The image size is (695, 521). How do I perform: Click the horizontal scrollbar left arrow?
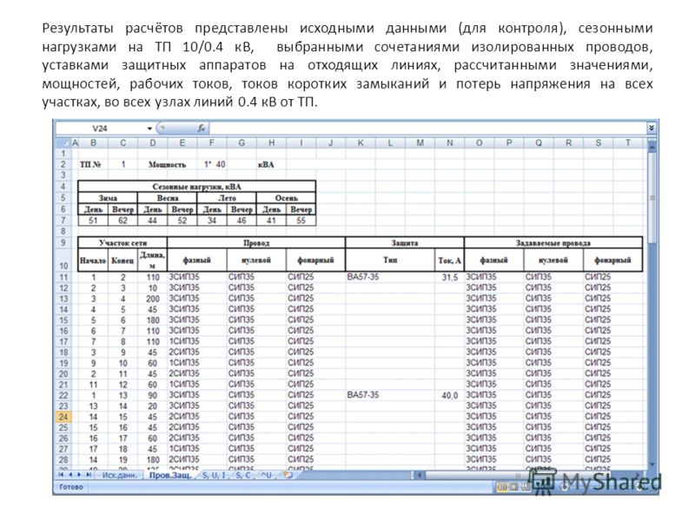[419, 475]
